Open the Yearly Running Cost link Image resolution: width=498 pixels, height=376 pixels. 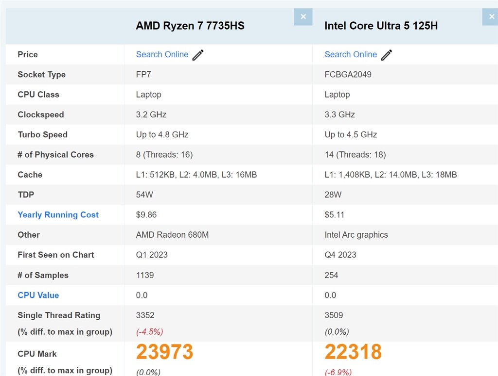click(58, 214)
